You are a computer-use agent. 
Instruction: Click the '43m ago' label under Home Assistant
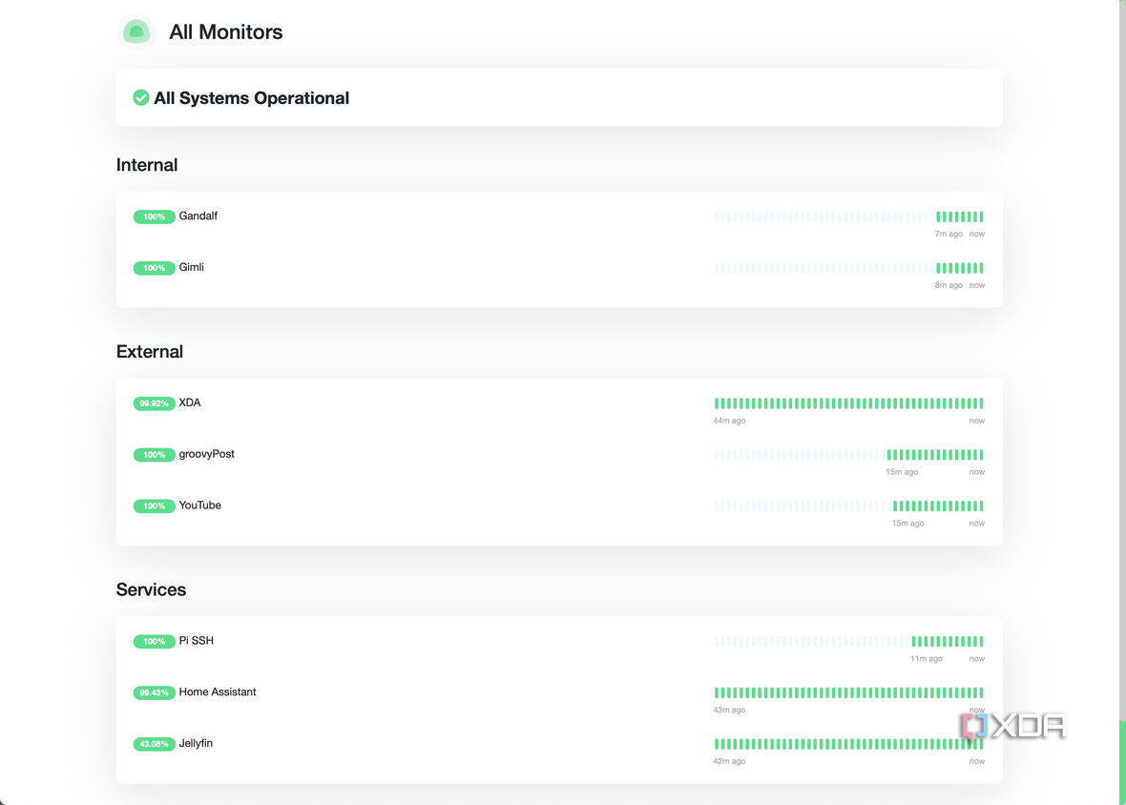click(729, 711)
